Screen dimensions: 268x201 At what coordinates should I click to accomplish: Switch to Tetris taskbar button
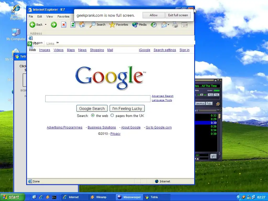point(157,197)
